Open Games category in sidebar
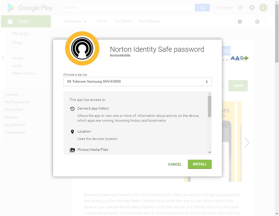The width and height of the screenshot is (279, 216). (x=18, y=58)
